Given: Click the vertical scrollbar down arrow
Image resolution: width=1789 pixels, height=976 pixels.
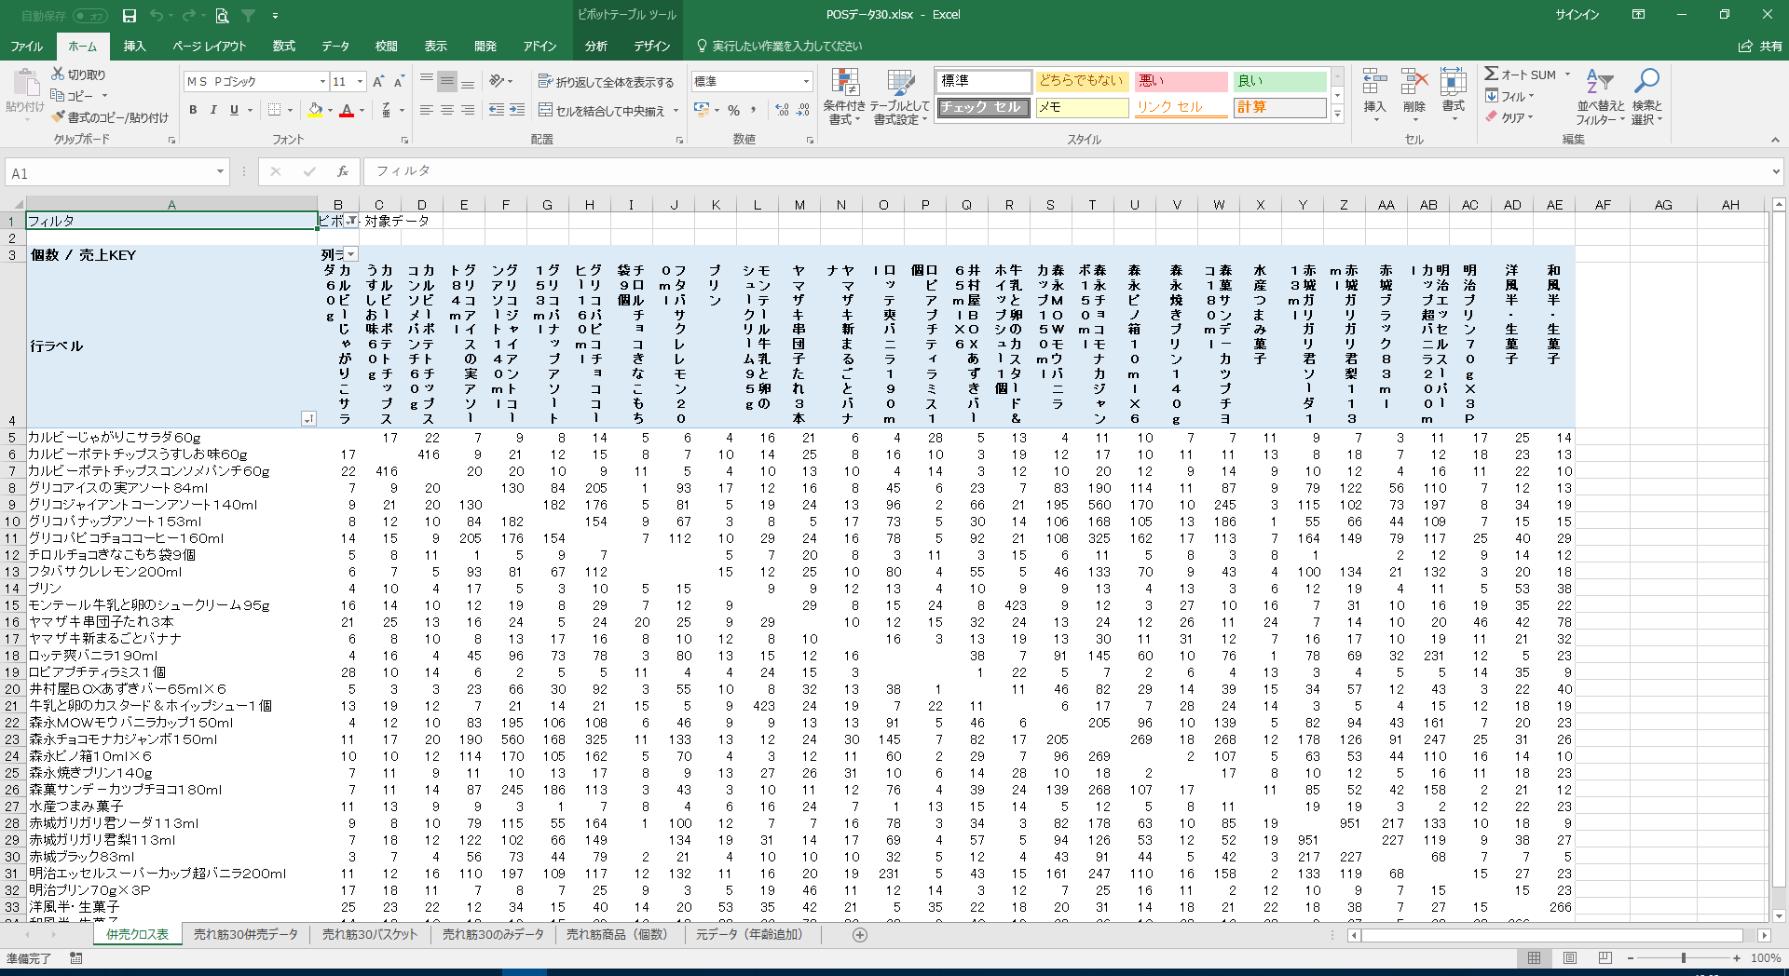Looking at the screenshot, I should click(x=1779, y=915).
